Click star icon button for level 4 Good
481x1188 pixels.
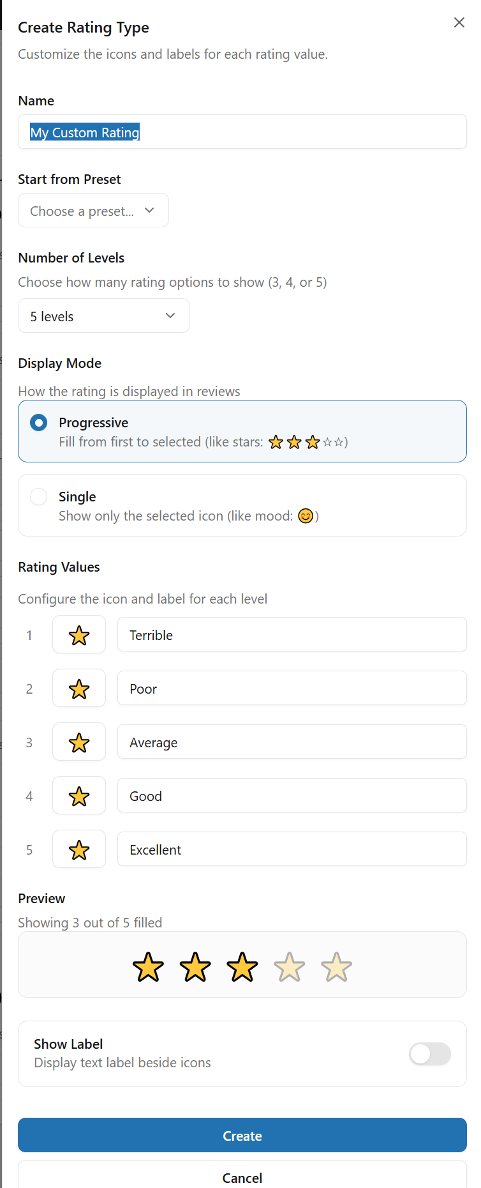pyautogui.click(x=79, y=796)
